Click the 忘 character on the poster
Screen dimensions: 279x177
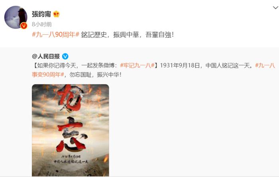(x=71, y=135)
